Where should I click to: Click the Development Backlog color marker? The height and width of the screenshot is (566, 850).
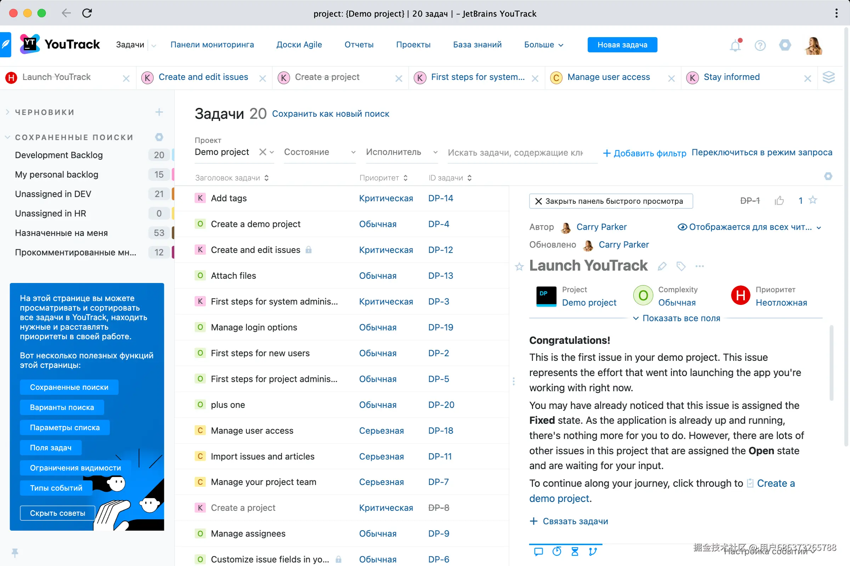click(173, 155)
